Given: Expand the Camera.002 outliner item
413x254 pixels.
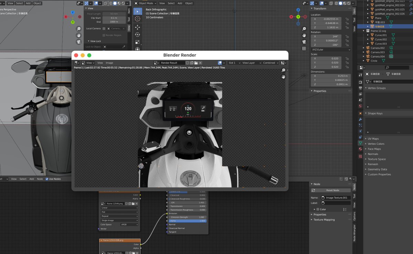Looking at the screenshot, I should [364, 48].
